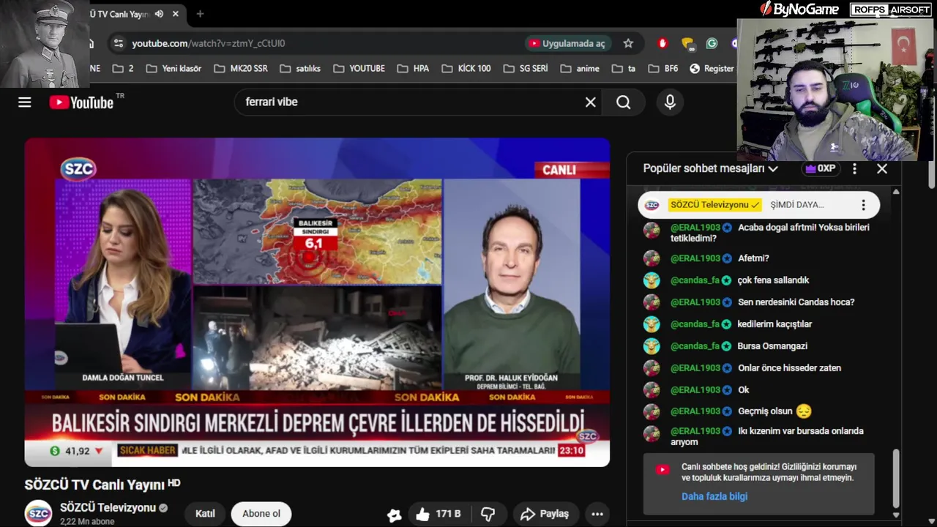Bookmark this page with the star icon
This screenshot has height=527, width=937.
[628, 43]
